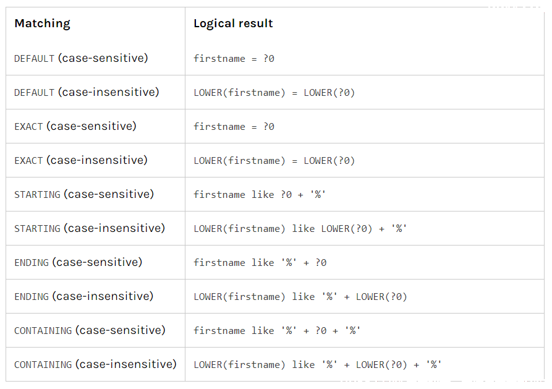Image resolution: width=552 pixels, height=389 pixels.
Task: Click code LOWER(firstname) like '%' + LOWER(?0)
Action: (300, 297)
